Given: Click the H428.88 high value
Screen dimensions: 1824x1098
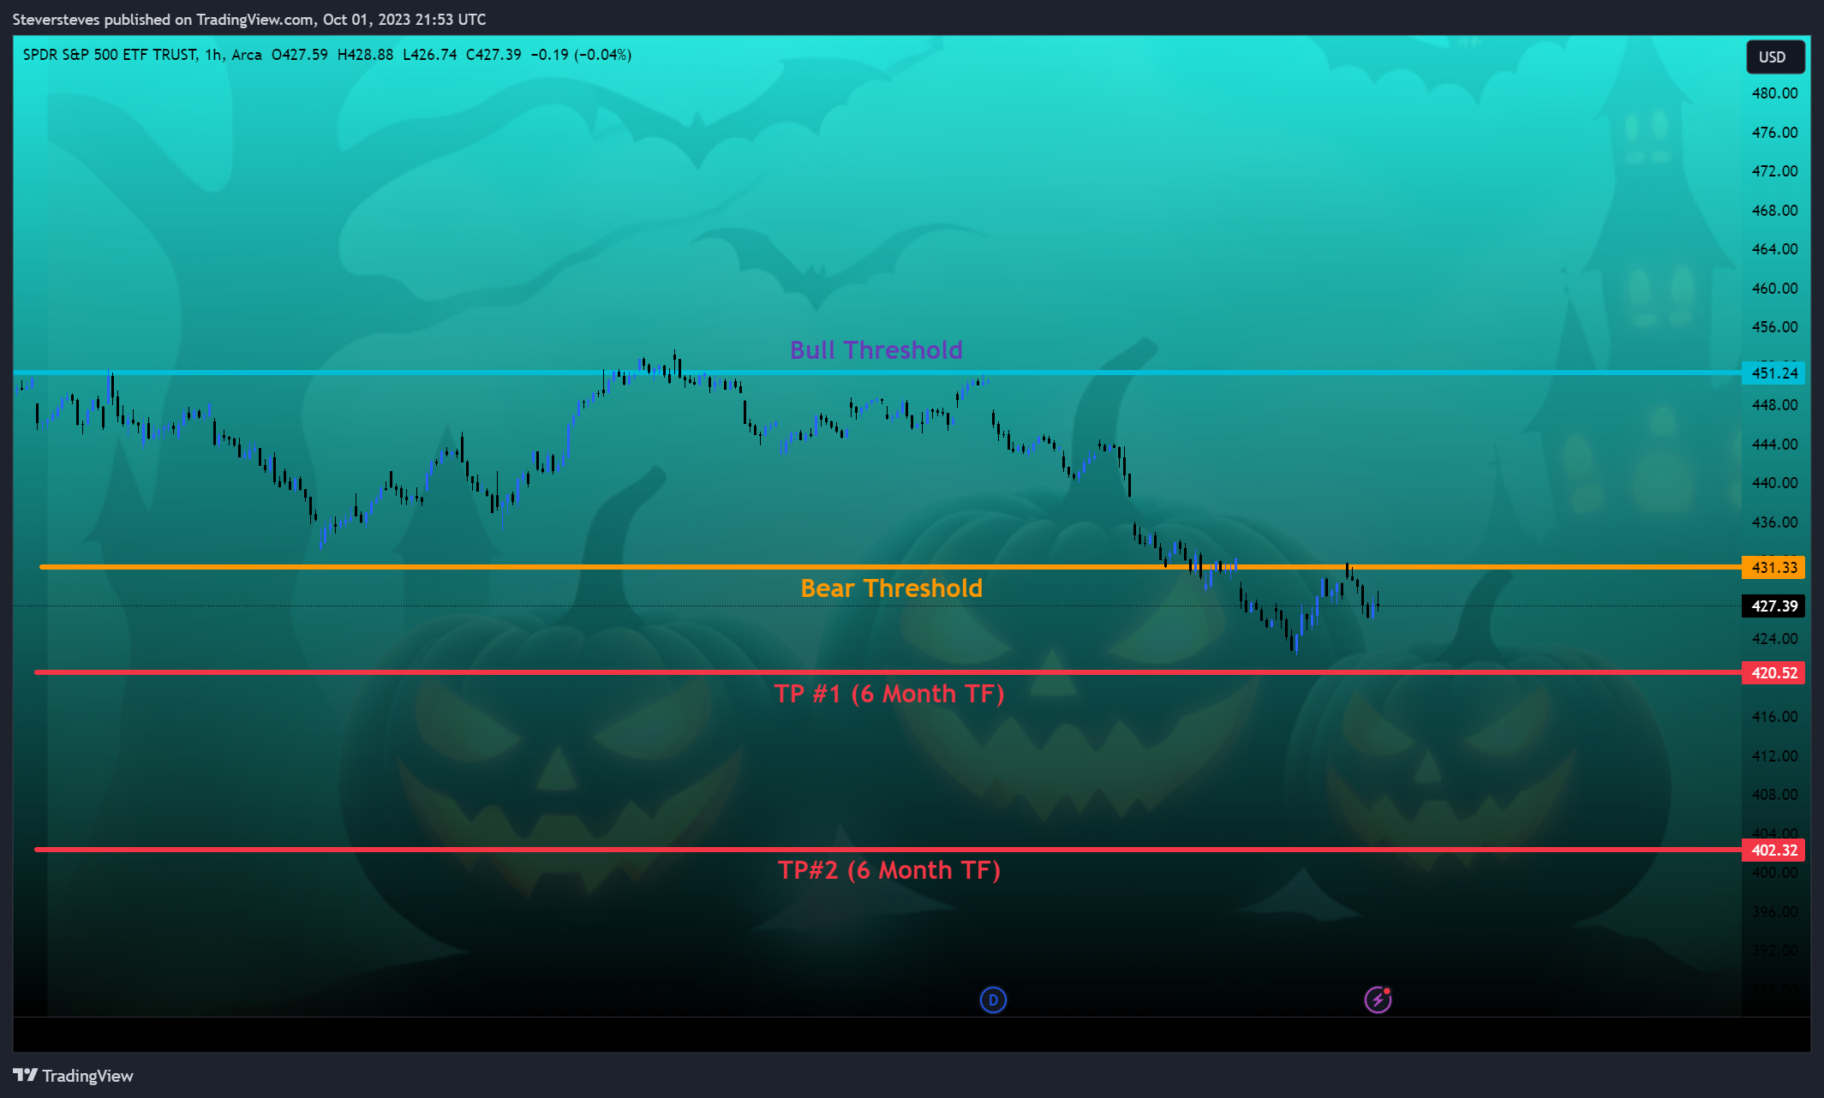Looking at the screenshot, I should (x=365, y=55).
